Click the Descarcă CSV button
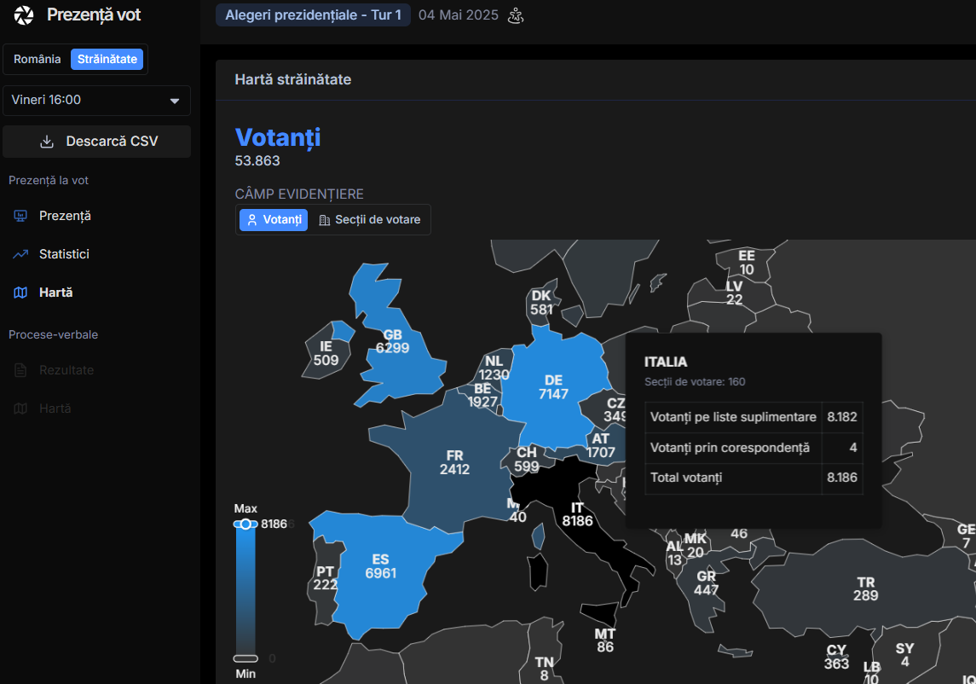 [97, 142]
